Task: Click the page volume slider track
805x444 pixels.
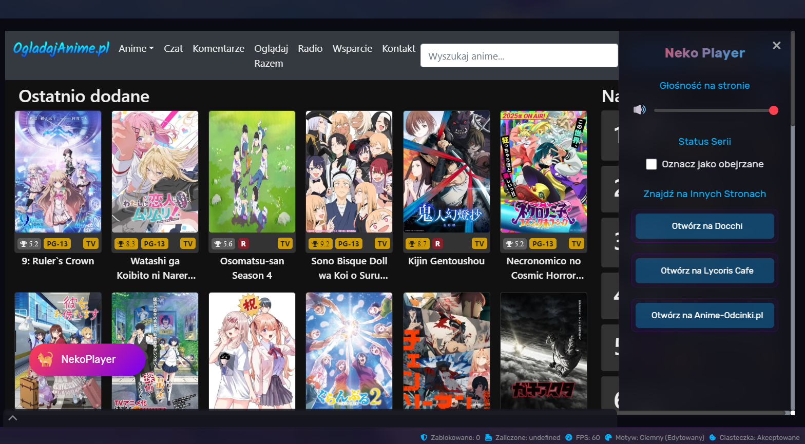Action: pyautogui.click(x=714, y=110)
